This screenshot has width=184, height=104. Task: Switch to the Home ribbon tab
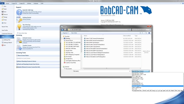7,3
